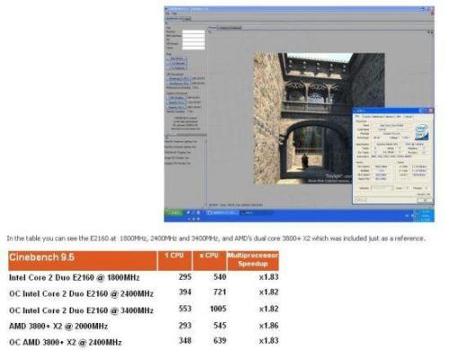Click the Rendering (1 CPU) benchmark button
This screenshot has height=350, width=449.
179,78
